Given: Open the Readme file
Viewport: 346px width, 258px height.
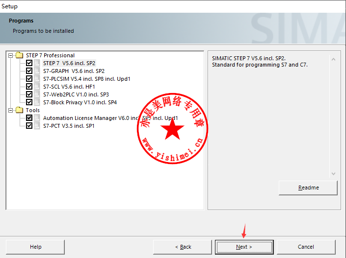Looking at the screenshot, I should (308, 188).
